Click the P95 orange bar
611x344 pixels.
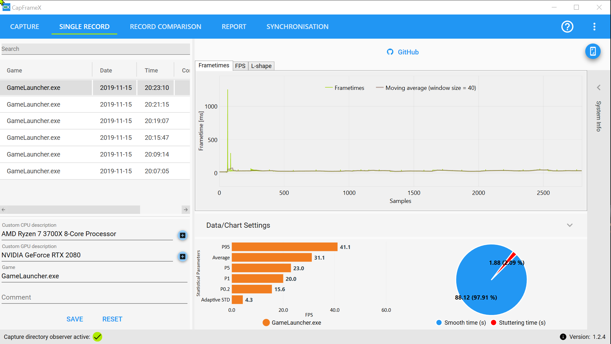[285, 247]
